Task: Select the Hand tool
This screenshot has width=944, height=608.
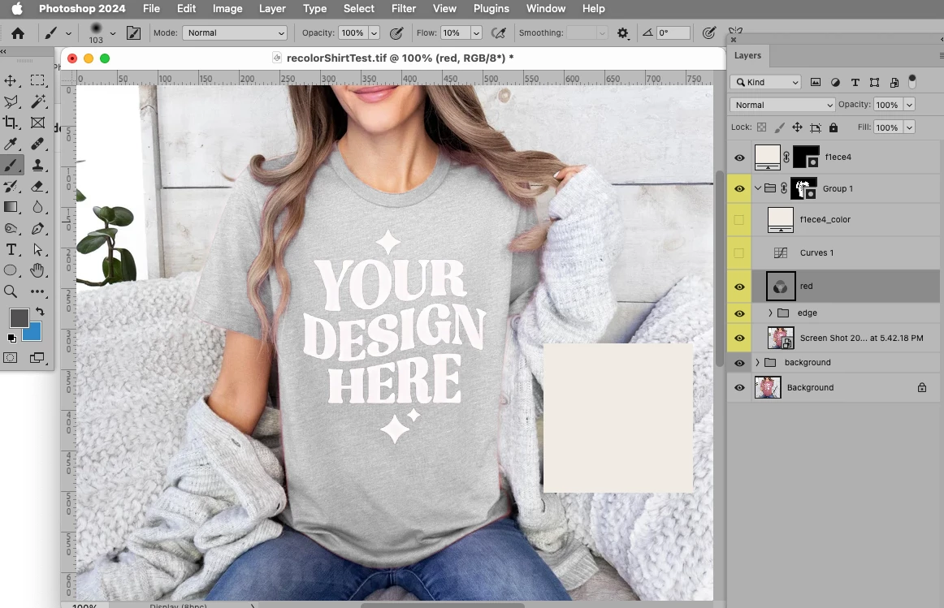Action: (x=37, y=270)
